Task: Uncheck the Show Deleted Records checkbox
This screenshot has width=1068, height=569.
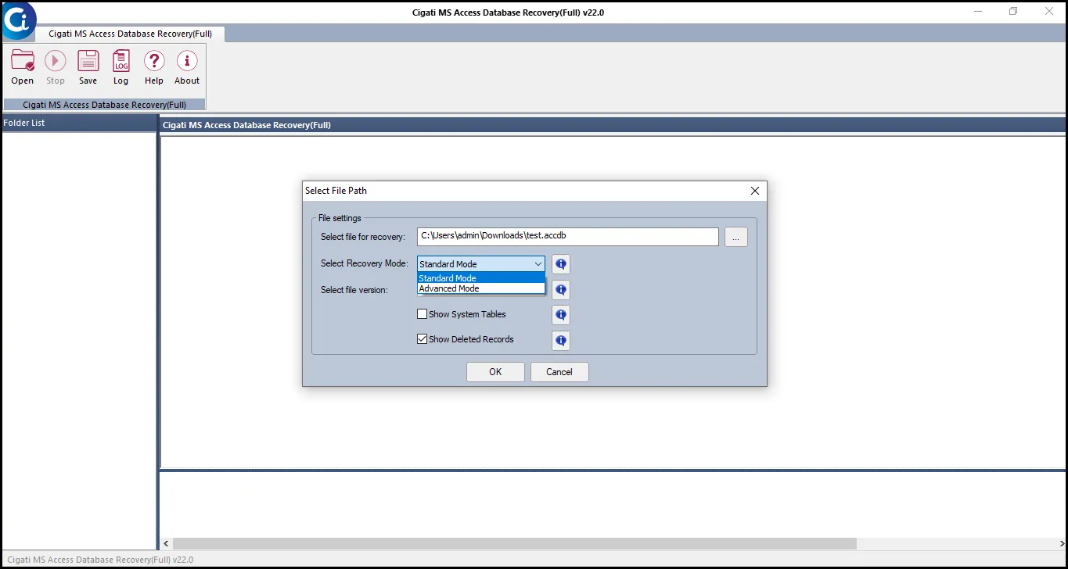Action: point(423,339)
